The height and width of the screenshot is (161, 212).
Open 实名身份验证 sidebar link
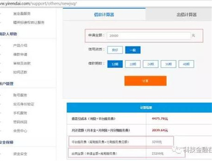tap(24, 104)
